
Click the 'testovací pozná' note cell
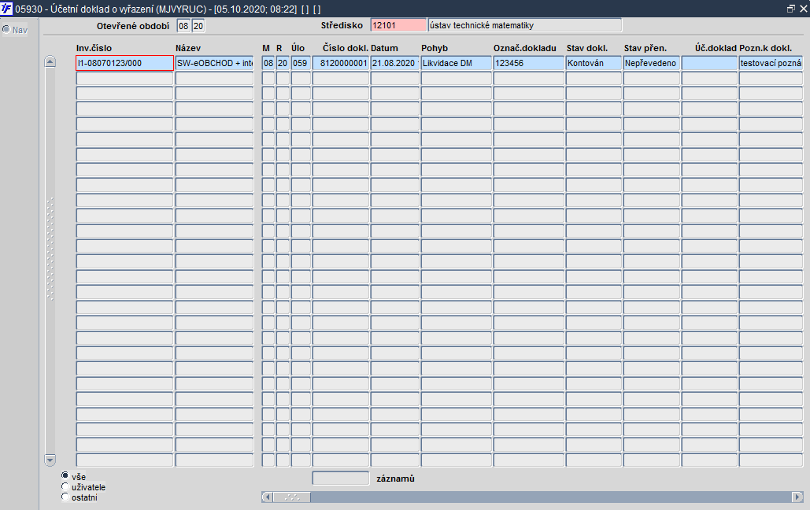(x=771, y=63)
